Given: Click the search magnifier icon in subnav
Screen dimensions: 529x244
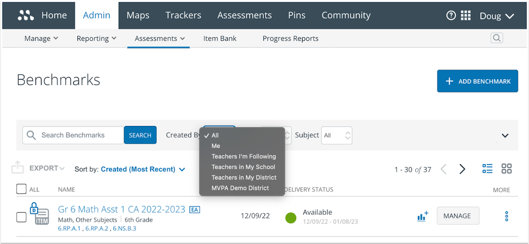Looking at the screenshot, I should (496, 38).
